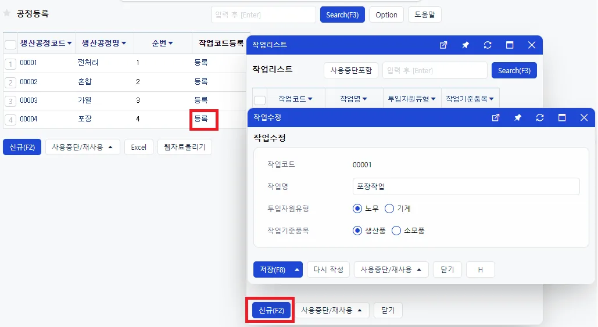Click 다시 작성 button
Screen dimensions: 598x327
pyautogui.click(x=328, y=269)
